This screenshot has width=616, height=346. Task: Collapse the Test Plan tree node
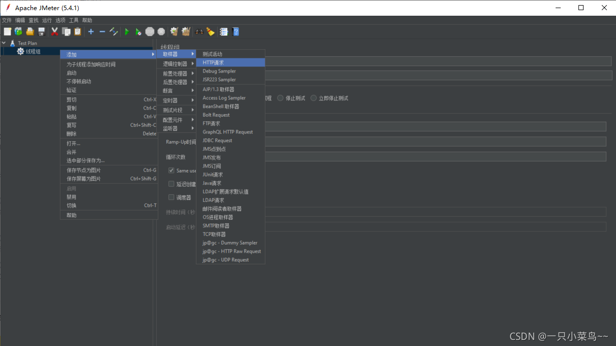tap(4, 43)
